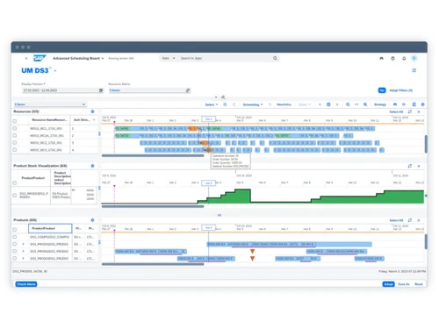
Task: Click the magnifier icon in the search bar
Action: pyautogui.click(x=275, y=58)
